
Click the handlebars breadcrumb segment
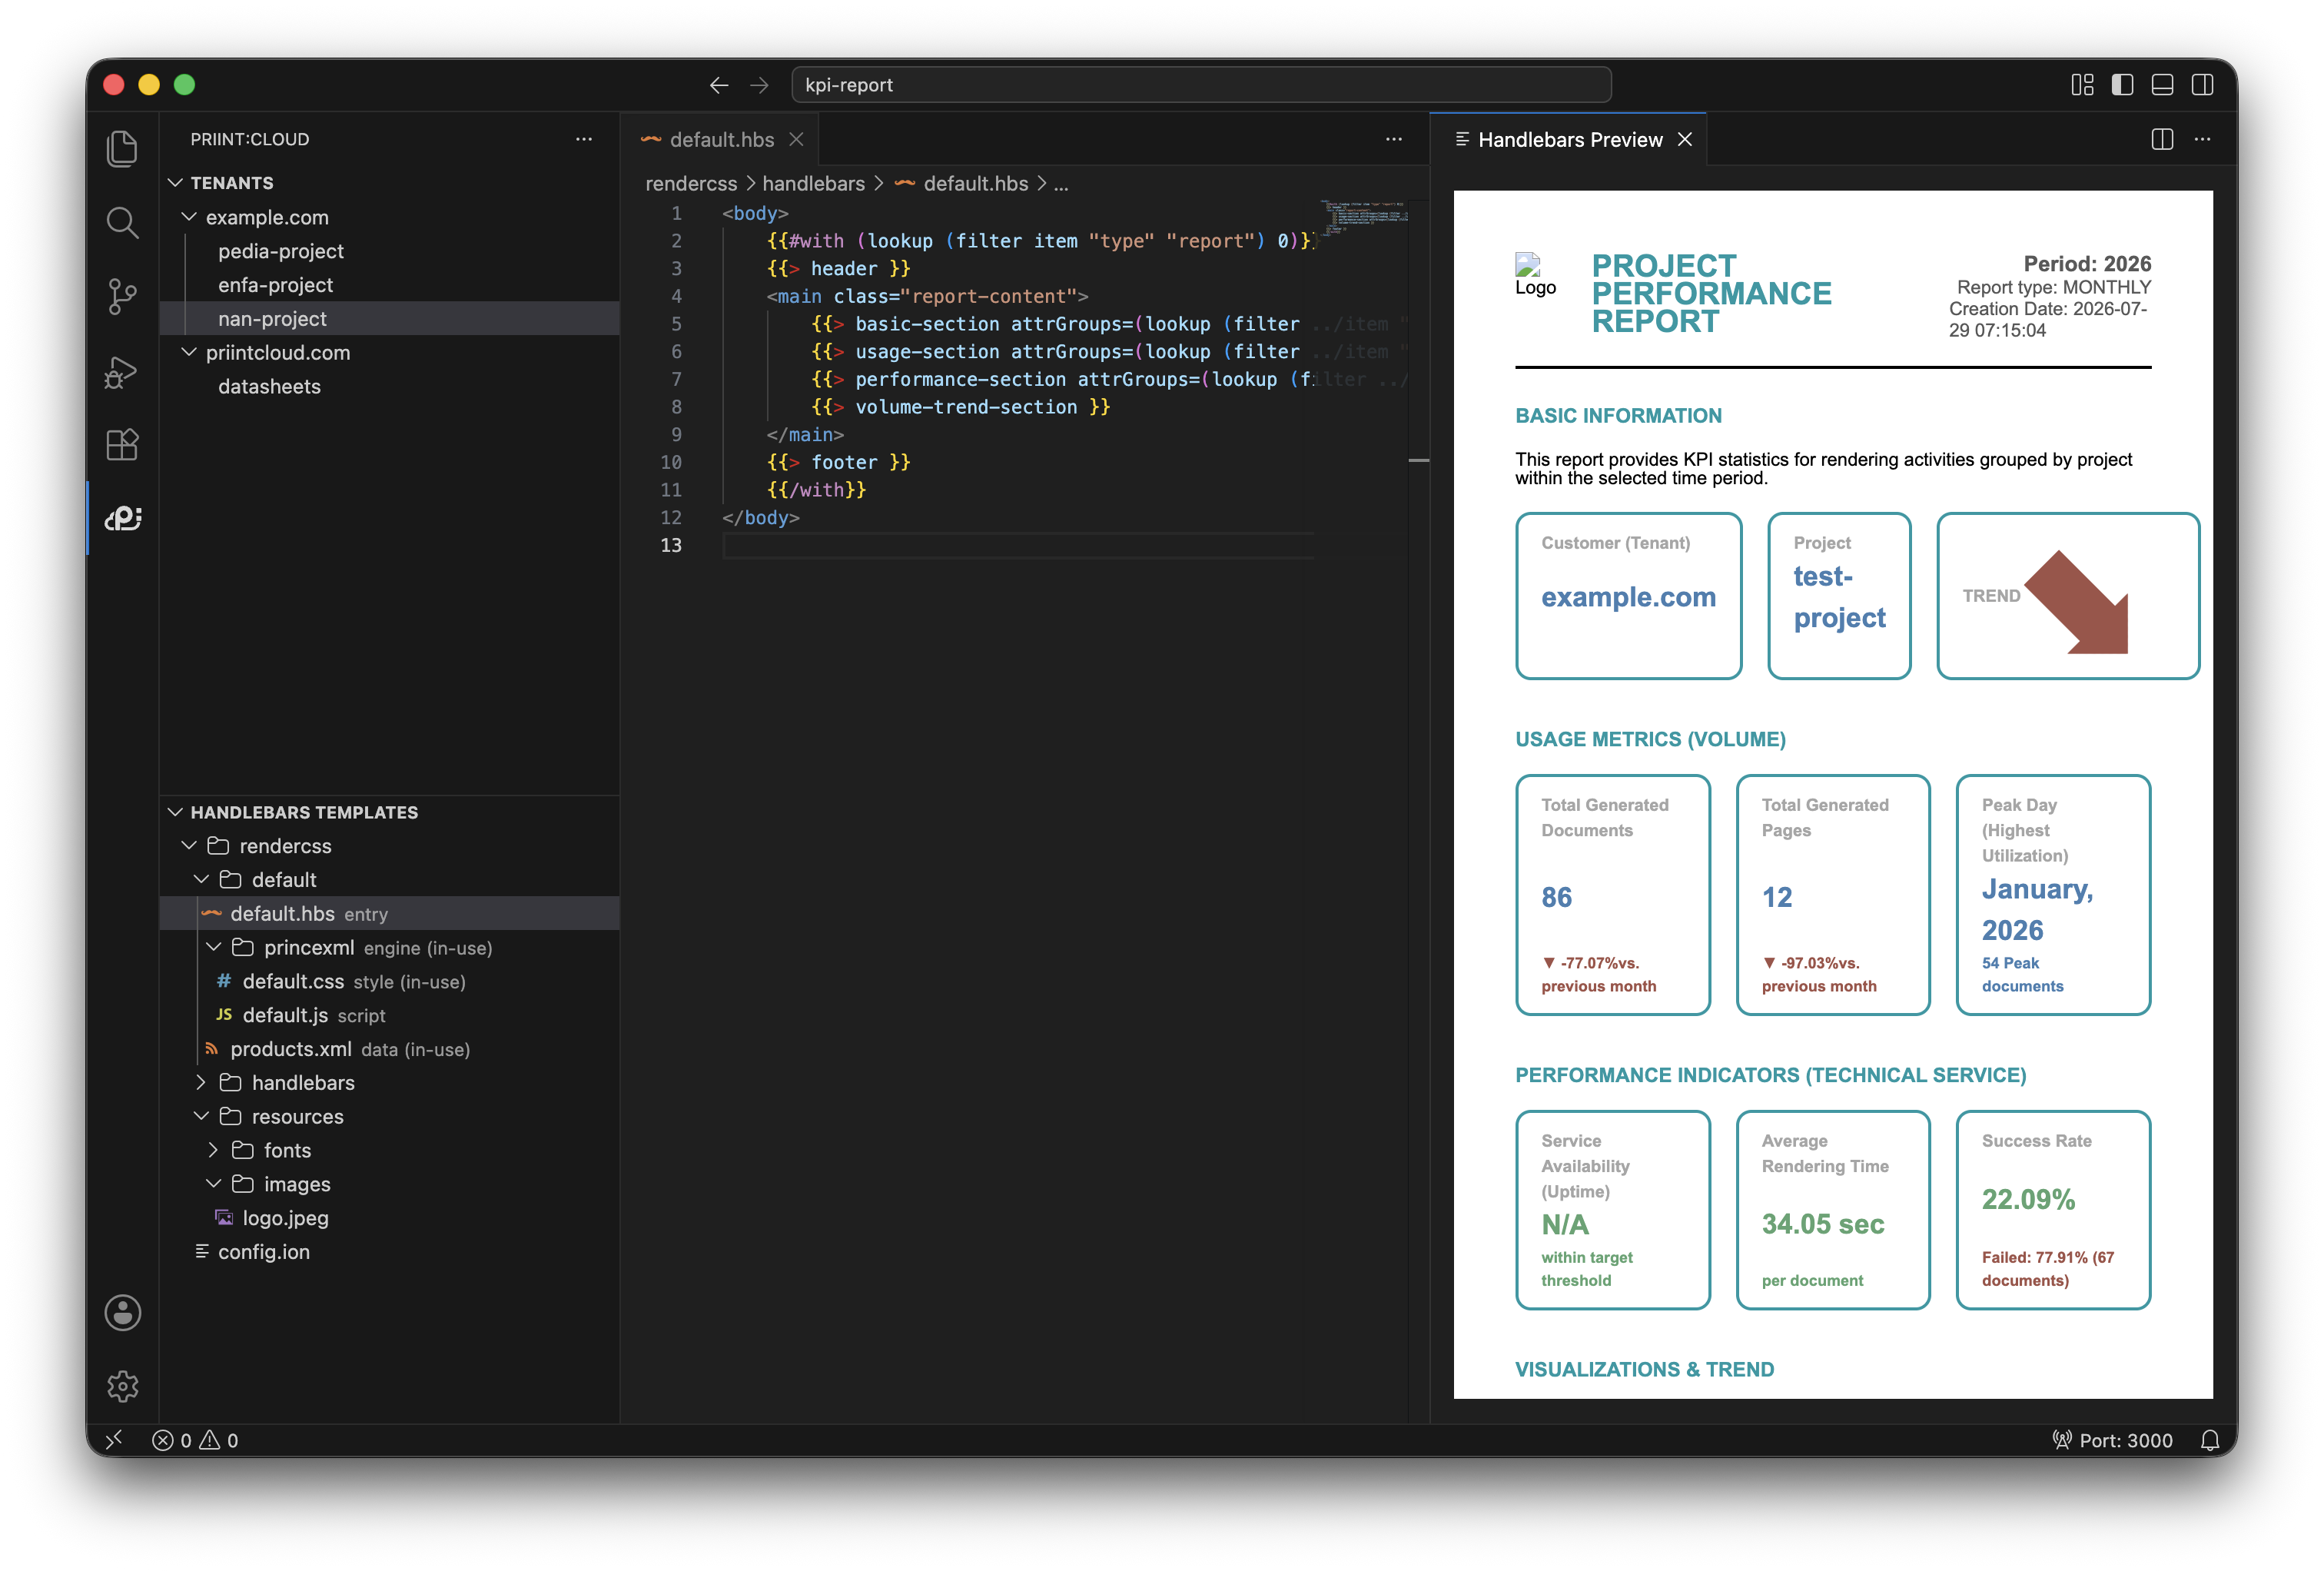click(x=813, y=184)
